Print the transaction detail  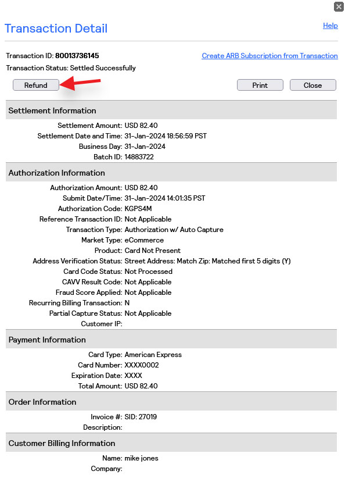click(x=260, y=85)
